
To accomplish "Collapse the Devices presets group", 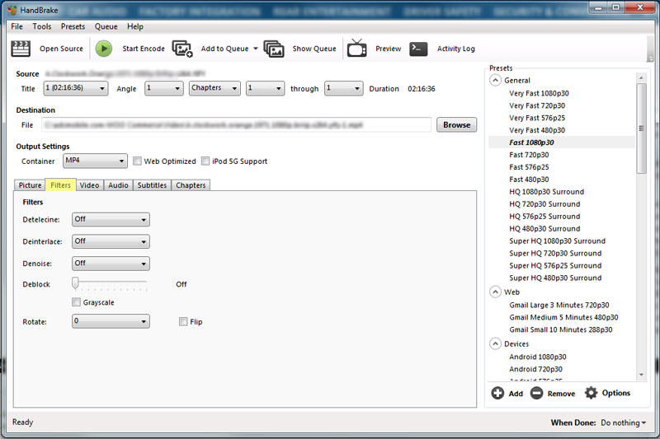I will click(x=496, y=343).
